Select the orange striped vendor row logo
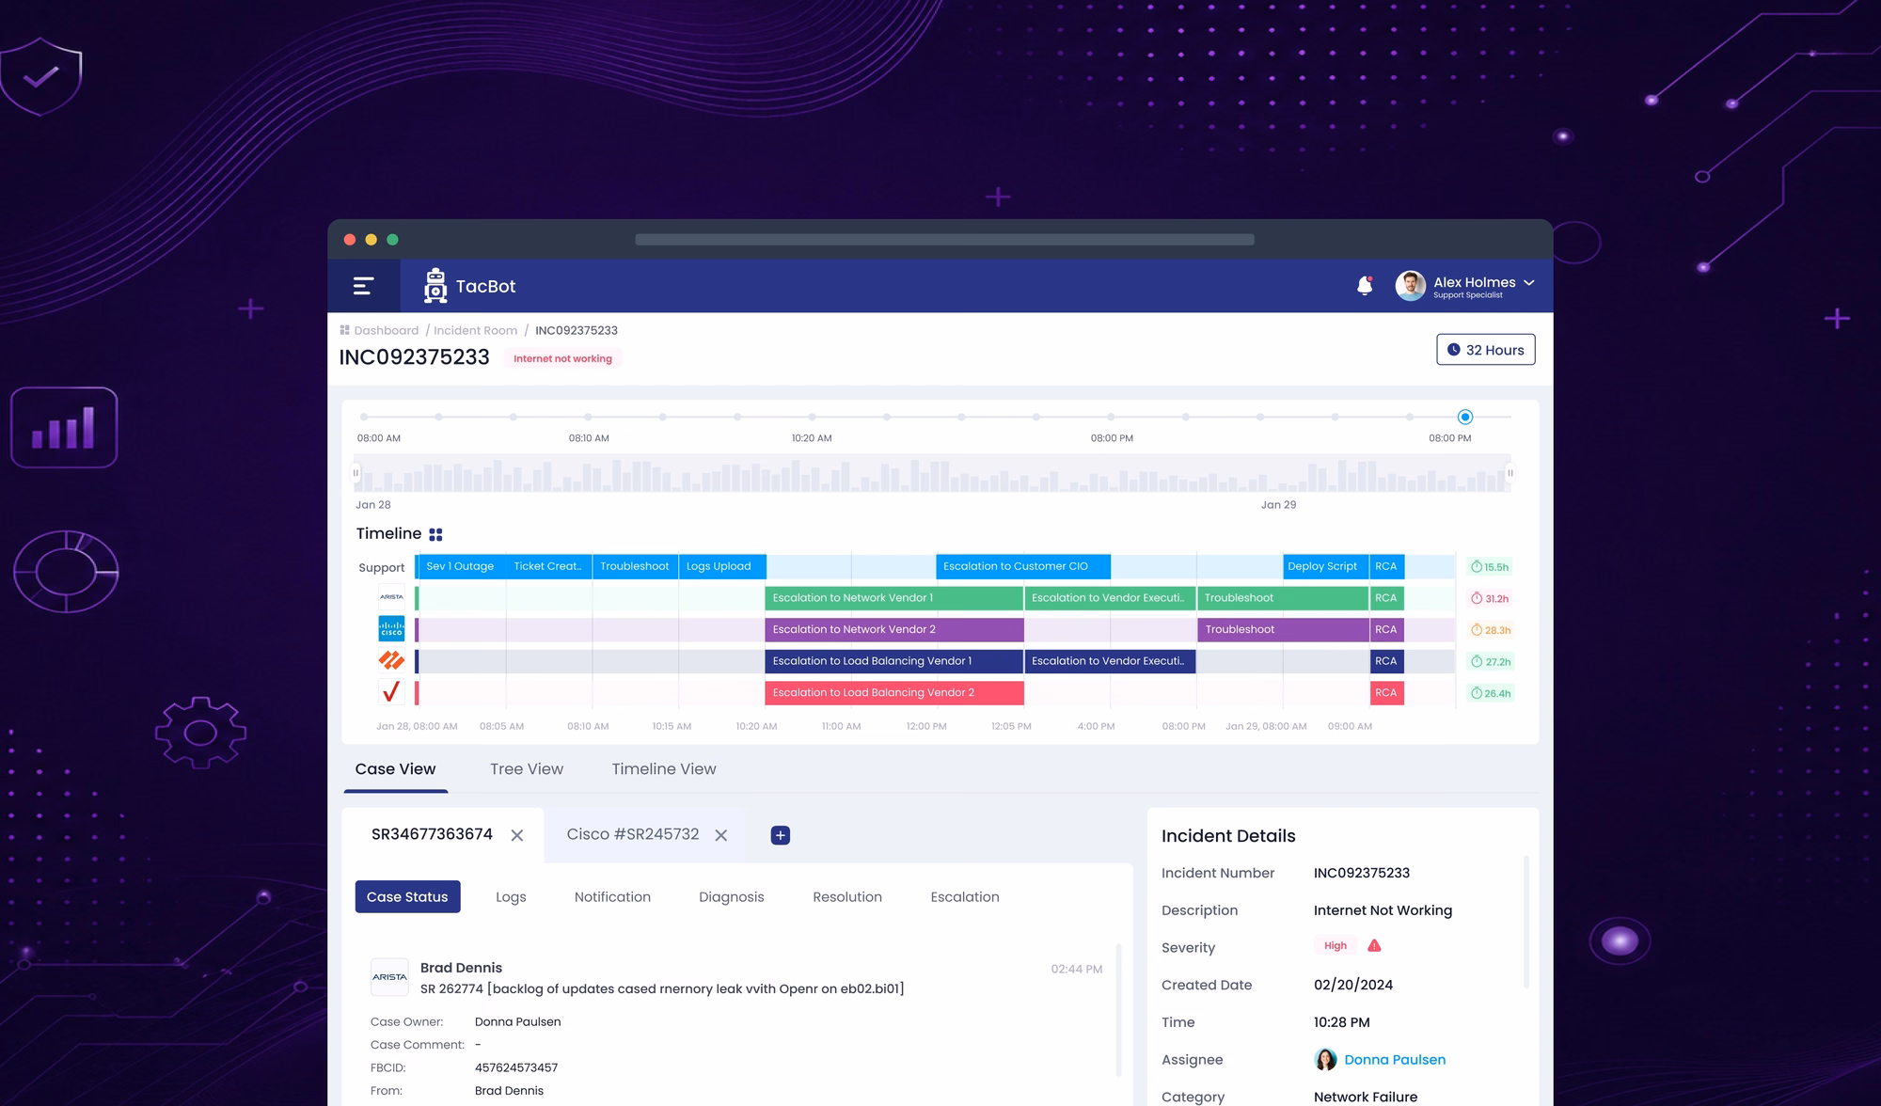 391,660
